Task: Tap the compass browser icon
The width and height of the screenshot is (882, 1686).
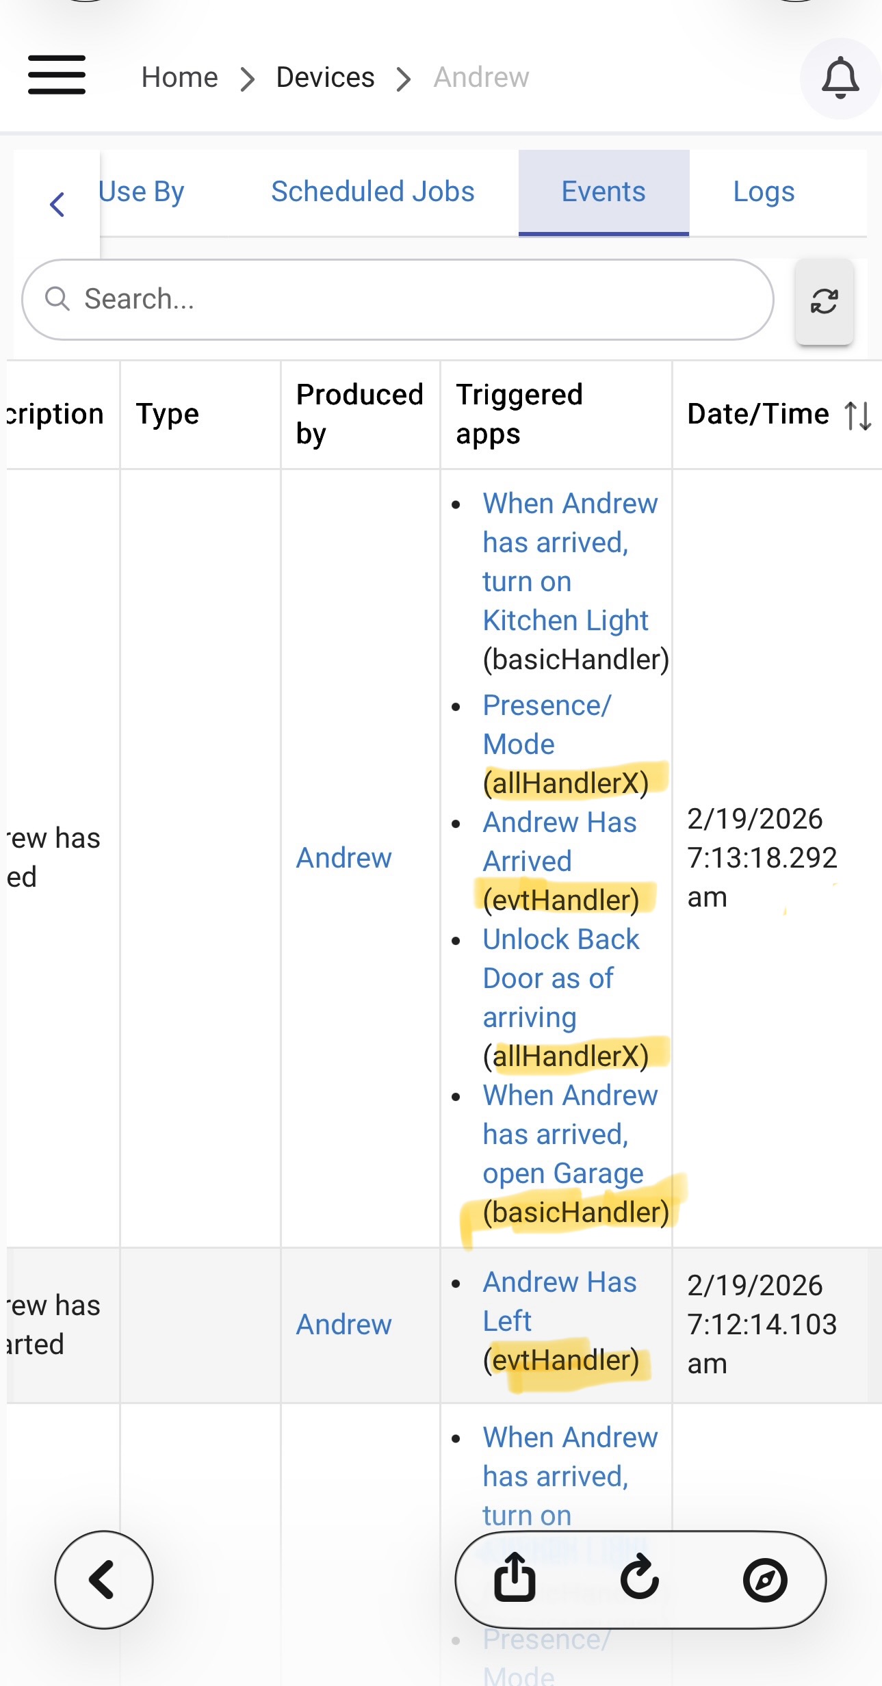Action: [x=765, y=1579]
